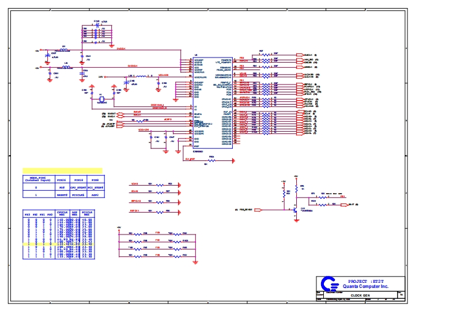The width and height of the screenshot is (457, 323).
Task: Select the yellow highlighted frequency table row
Action: 58,244
